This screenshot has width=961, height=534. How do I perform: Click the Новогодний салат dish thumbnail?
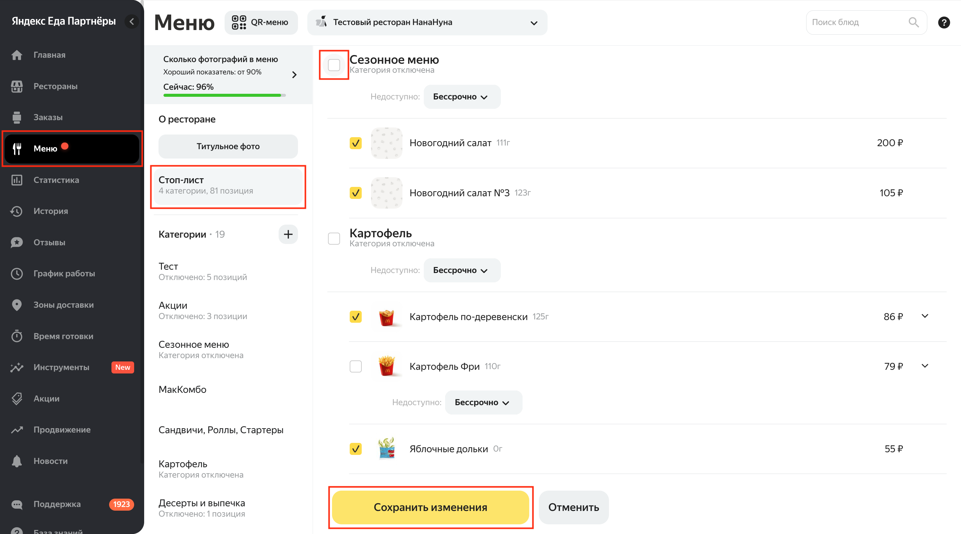(x=386, y=143)
